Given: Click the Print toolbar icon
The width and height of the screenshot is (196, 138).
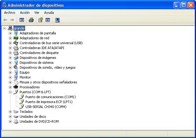Looking at the screenshot, I should [31, 20].
